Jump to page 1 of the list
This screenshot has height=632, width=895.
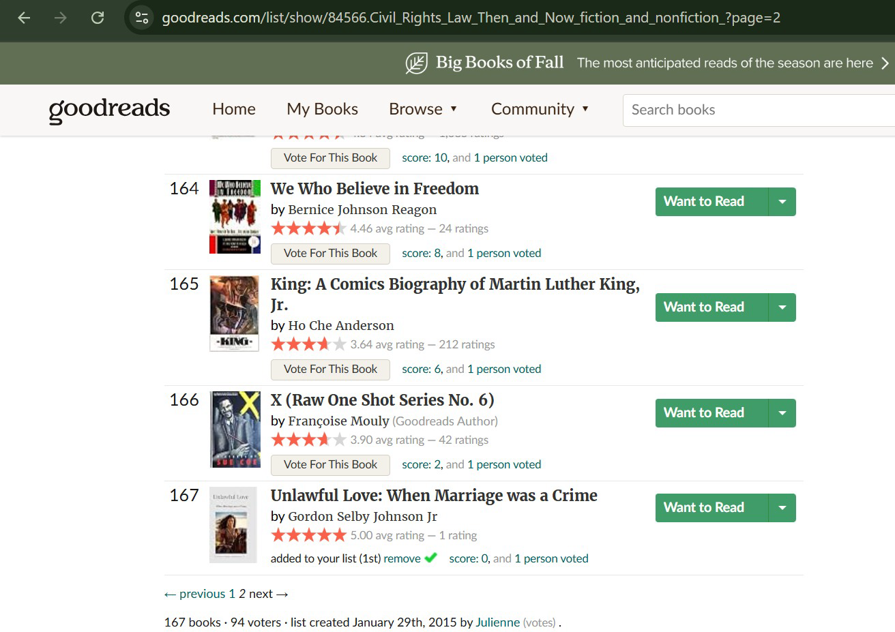click(x=232, y=594)
